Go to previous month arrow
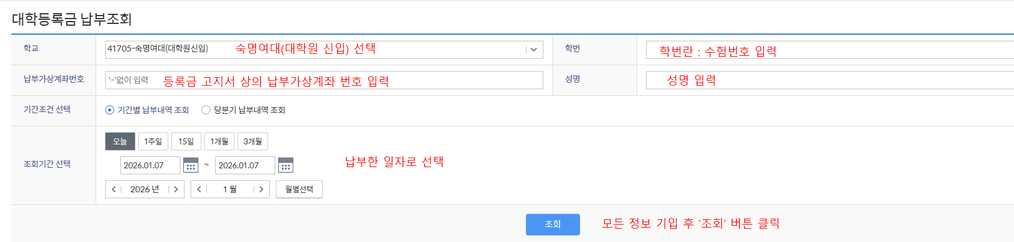 pos(199,189)
